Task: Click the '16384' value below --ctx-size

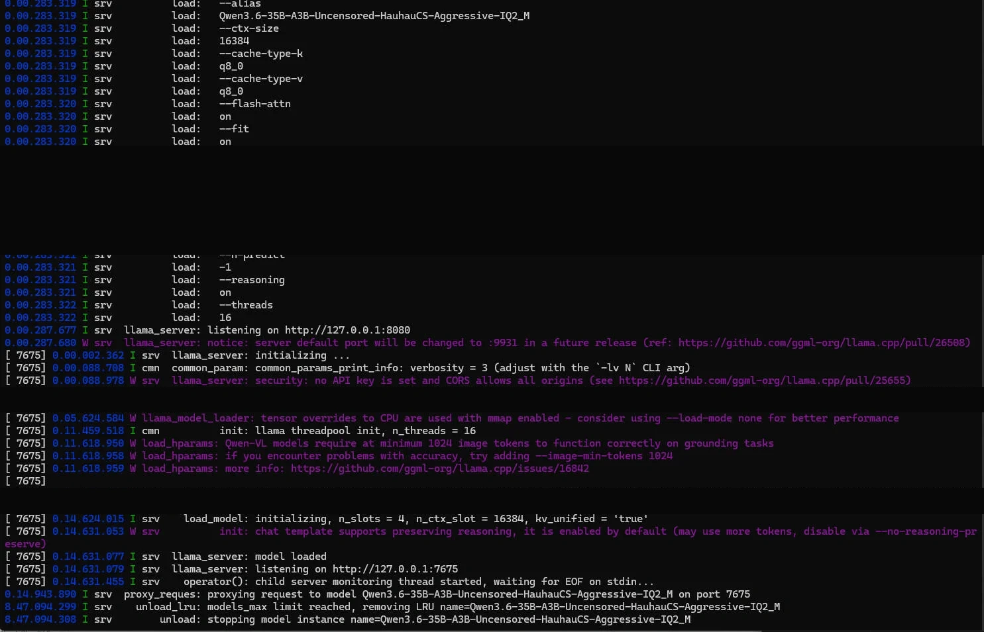Action: 234,41
